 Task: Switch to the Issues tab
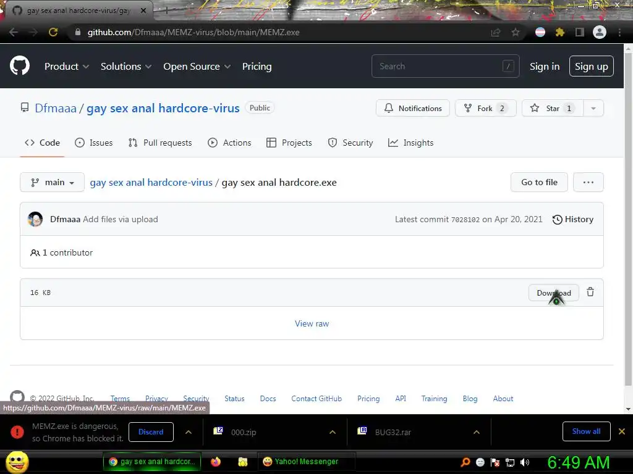point(94,143)
